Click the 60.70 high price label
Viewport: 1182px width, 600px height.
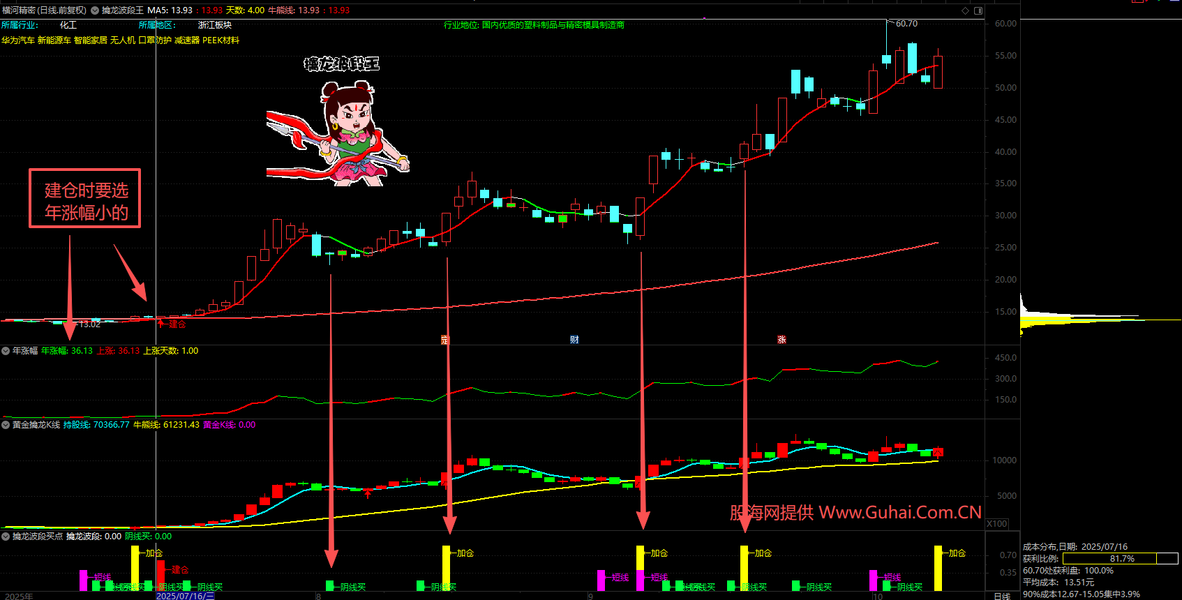click(906, 24)
